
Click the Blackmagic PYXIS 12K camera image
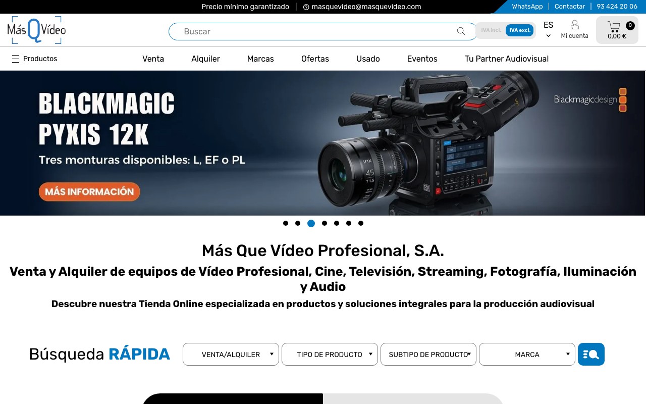427,143
